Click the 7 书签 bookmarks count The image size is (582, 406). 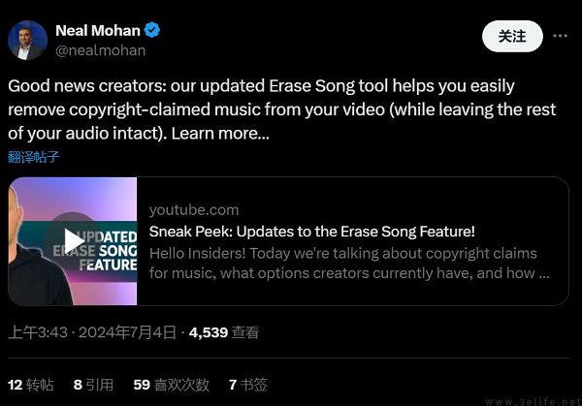247,385
